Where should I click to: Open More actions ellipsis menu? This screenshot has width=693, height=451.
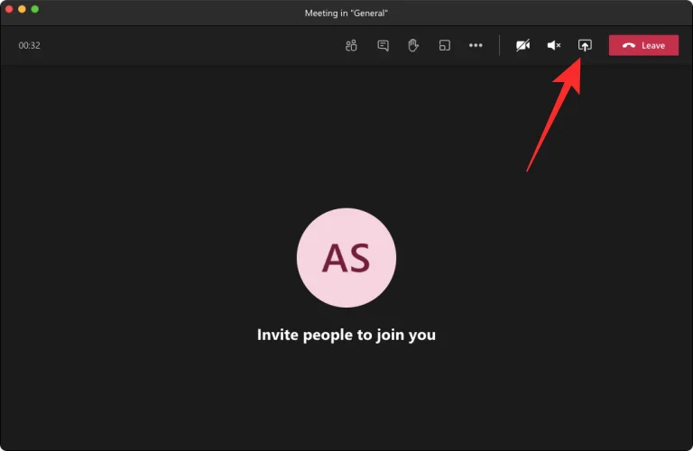coord(476,45)
